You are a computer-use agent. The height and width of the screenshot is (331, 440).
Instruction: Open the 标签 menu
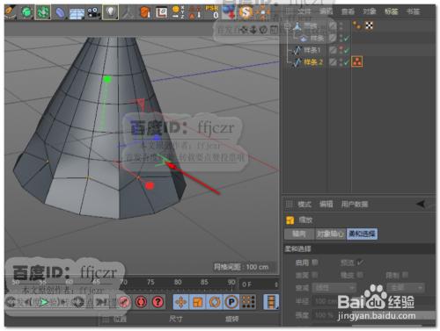point(392,11)
